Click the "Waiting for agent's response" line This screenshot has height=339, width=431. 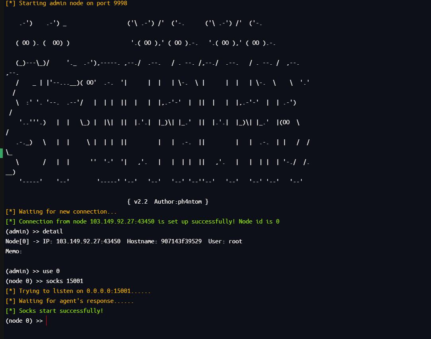pyautogui.click(x=76, y=301)
